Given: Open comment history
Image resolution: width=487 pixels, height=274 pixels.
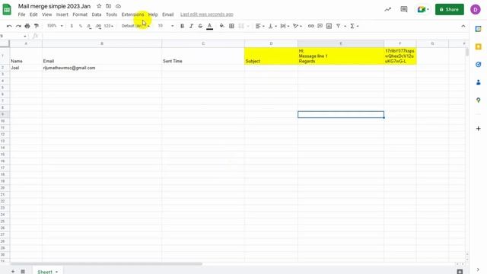Looking at the screenshot, I should coord(404,9).
